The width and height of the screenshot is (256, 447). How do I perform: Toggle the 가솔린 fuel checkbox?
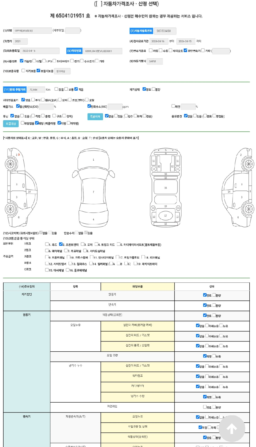(x=22, y=61)
